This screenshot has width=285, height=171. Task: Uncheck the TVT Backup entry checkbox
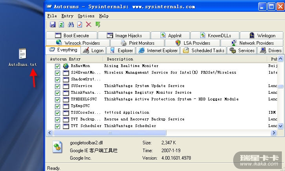57,120
